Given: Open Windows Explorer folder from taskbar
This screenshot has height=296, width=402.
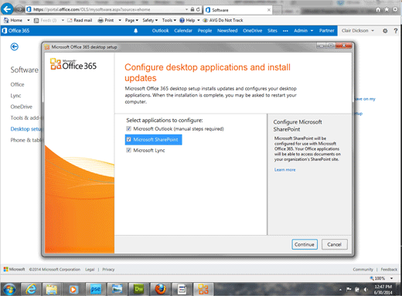Looking at the screenshot, I should (52, 289).
